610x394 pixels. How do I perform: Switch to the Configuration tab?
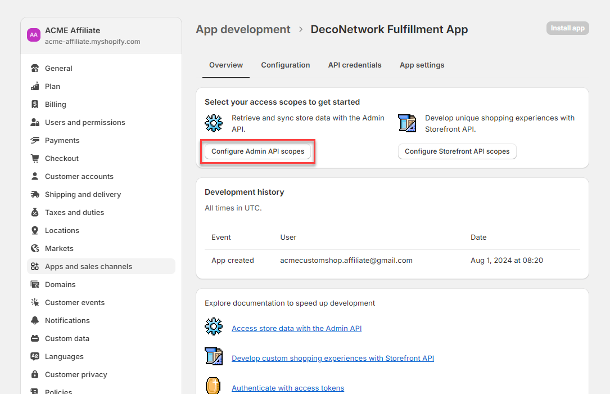285,65
